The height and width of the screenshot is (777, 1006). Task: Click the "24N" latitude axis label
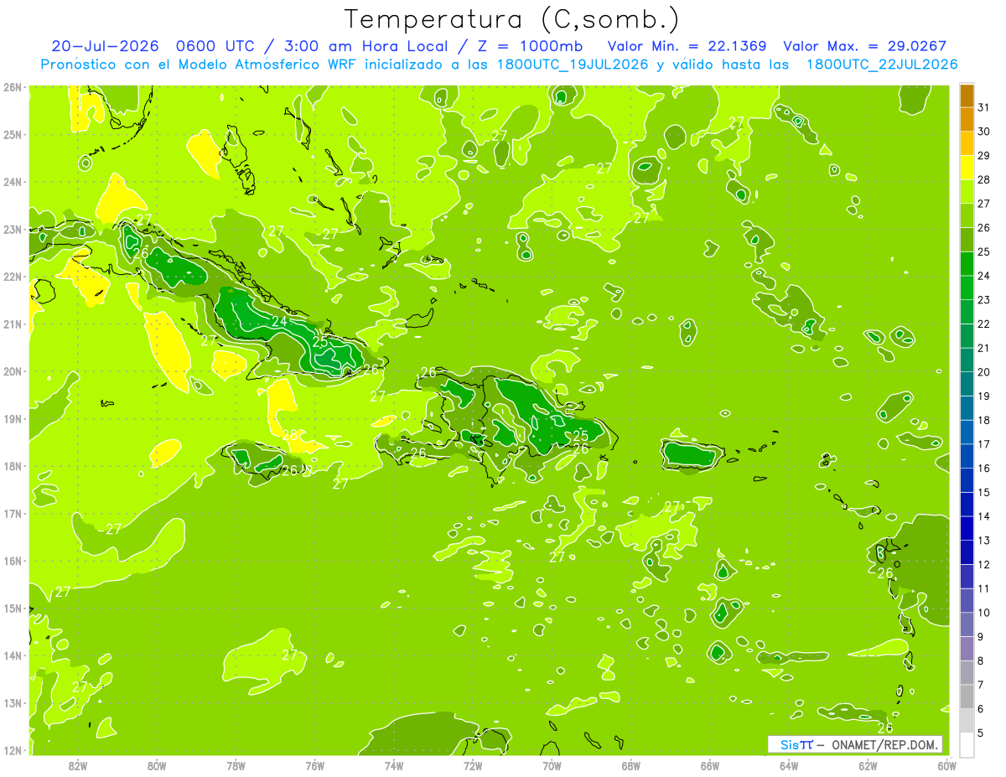pyautogui.click(x=12, y=182)
